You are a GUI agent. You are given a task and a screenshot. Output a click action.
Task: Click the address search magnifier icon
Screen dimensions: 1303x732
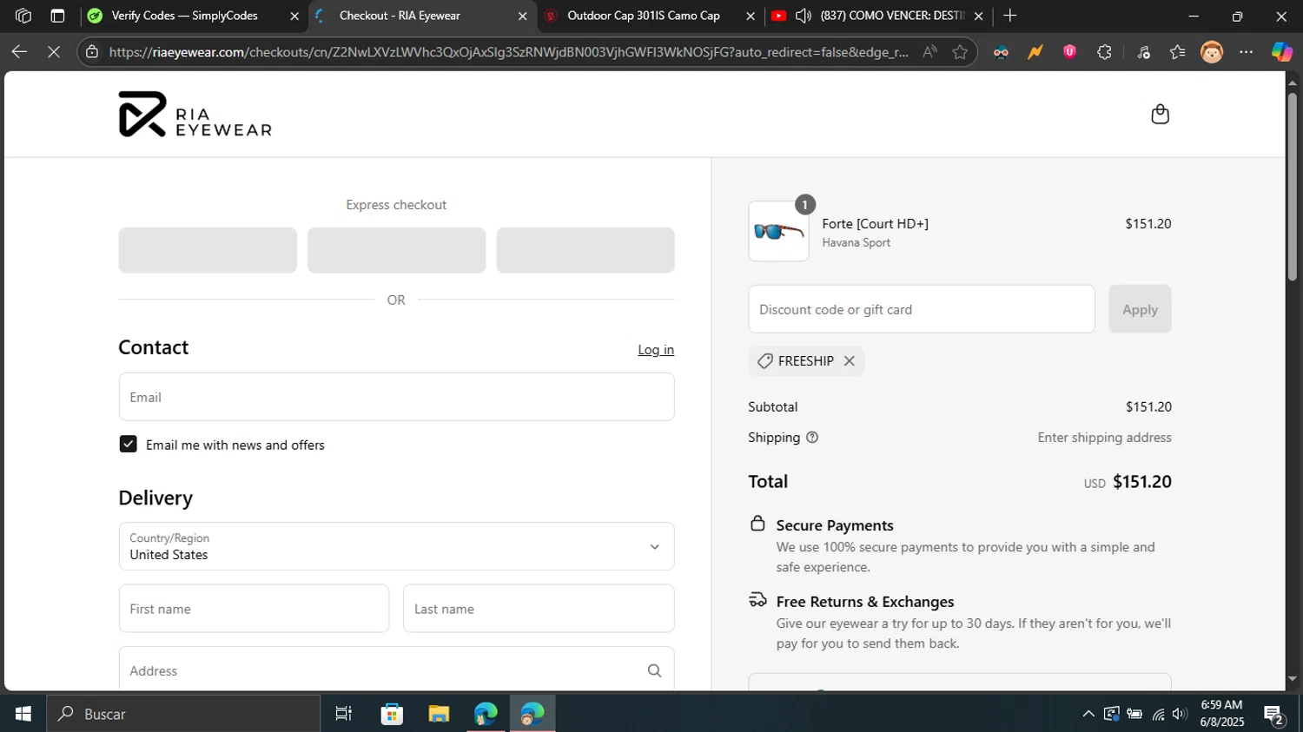click(654, 670)
